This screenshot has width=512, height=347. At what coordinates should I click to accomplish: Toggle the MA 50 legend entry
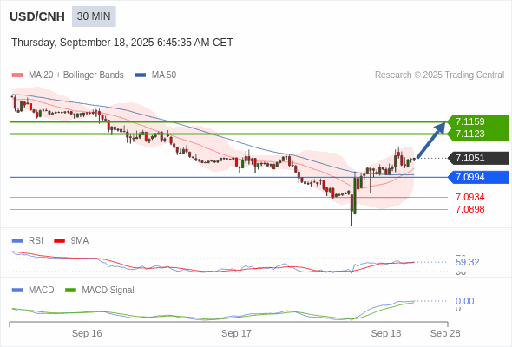tap(155, 75)
